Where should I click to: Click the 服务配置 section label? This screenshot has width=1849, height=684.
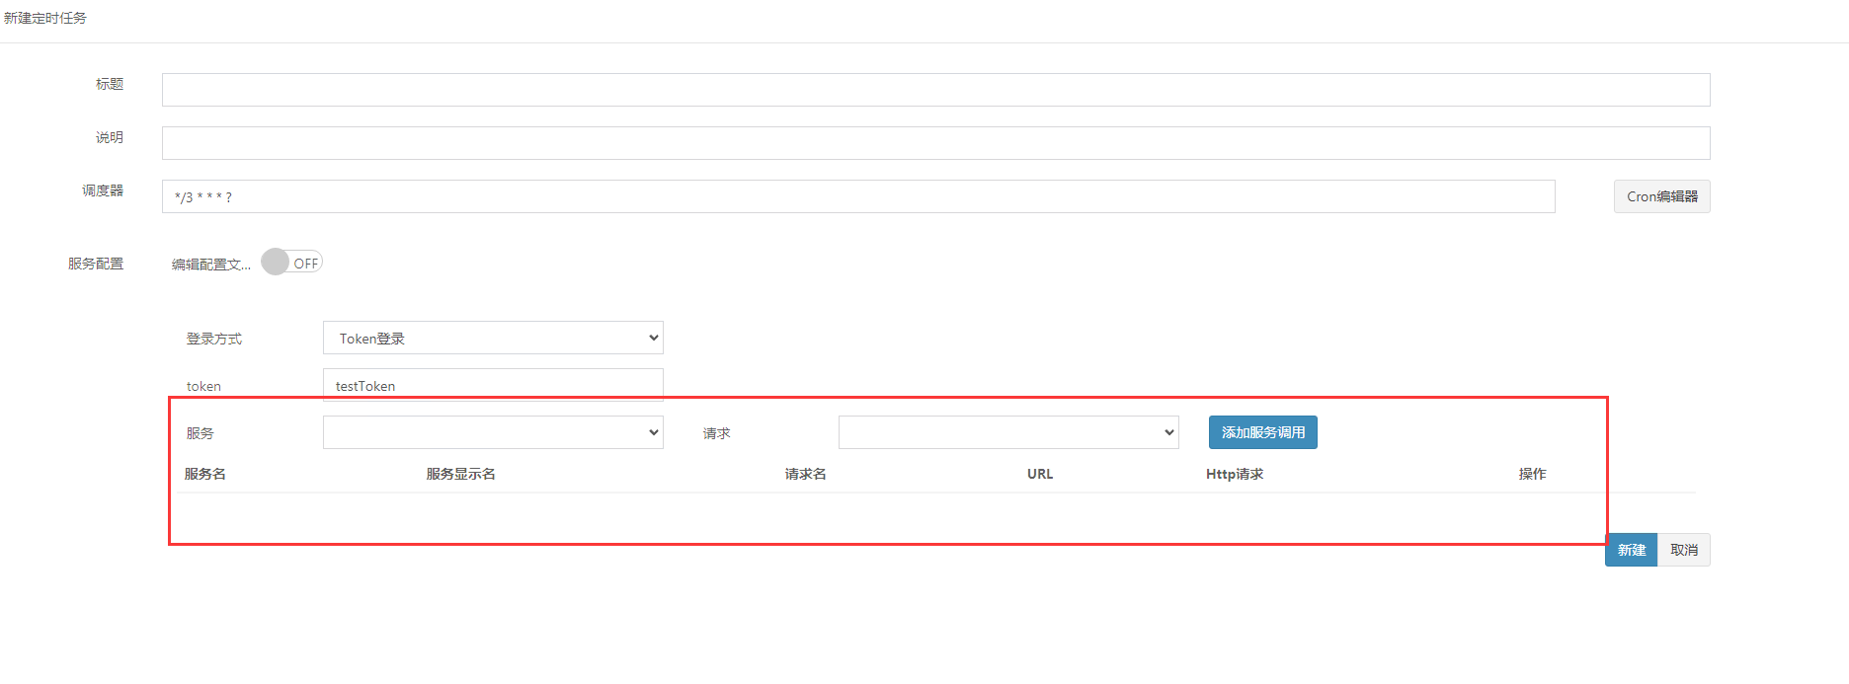96,264
